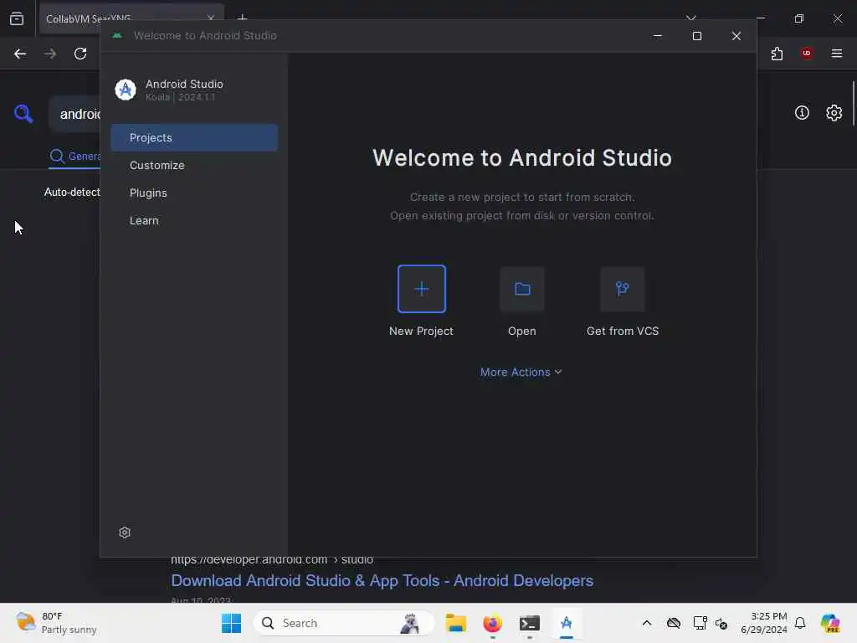The image size is (857, 643).
Task: Click the volume muted tray icon
Action: (x=721, y=624)
